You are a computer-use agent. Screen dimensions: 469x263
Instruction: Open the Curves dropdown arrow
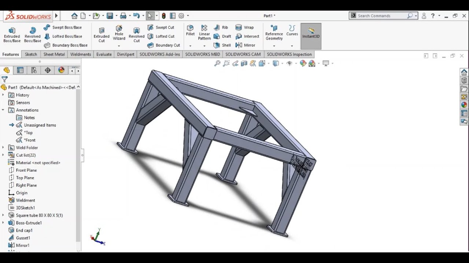pyautogui.click(x=292, y=46)
